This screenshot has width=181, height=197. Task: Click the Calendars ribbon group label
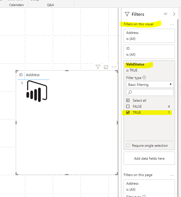[x=16, y=5]
